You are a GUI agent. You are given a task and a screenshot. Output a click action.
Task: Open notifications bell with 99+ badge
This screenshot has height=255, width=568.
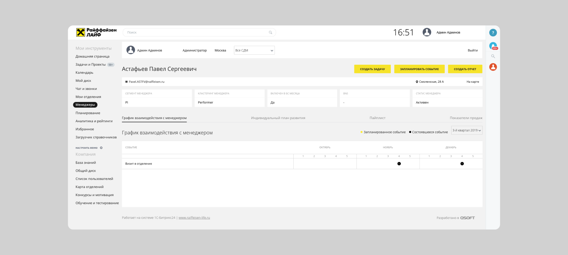pos(493,46)
